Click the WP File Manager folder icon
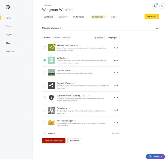The image size is (168, 159). [x=51, y=123]
